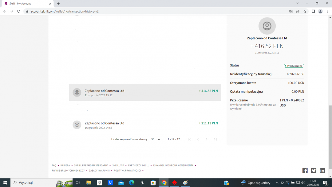This screenshot has height=187, width=332.
Task: Open Skrill's LinkedIn page icon
Action: (x=322, y=170)
